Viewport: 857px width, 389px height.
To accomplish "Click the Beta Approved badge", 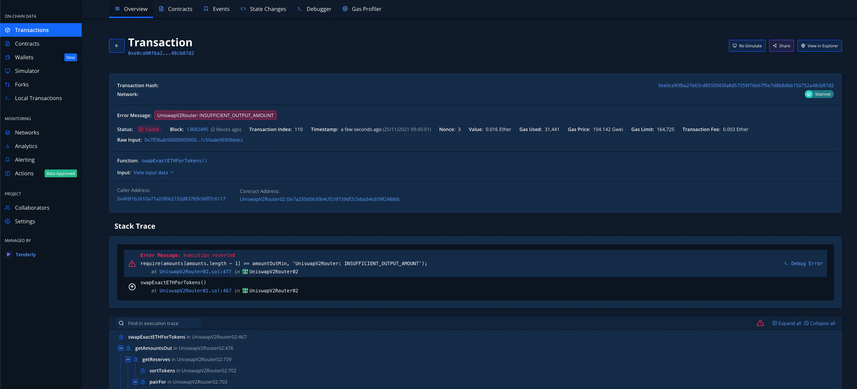I will coord(61,174).
